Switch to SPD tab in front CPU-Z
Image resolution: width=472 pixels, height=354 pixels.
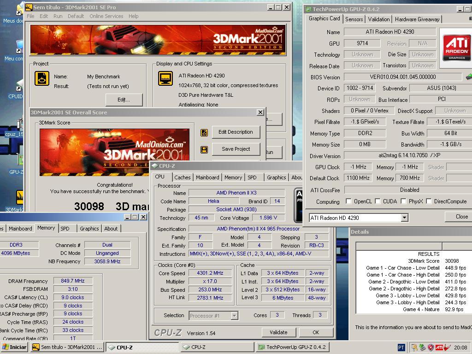(252, 177)
